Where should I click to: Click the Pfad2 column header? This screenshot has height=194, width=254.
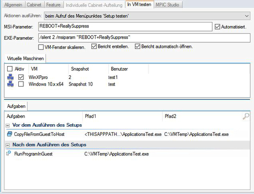[202, 116]
